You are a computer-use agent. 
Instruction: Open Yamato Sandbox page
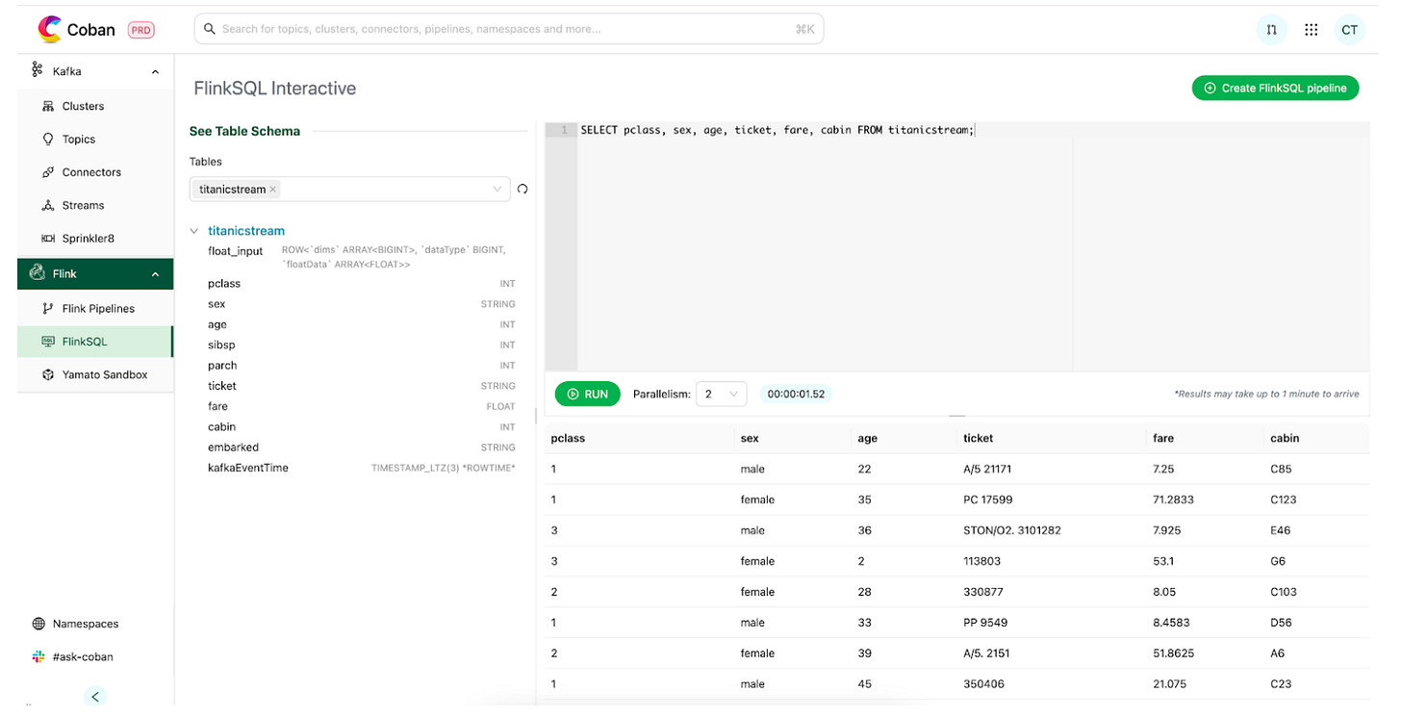(105, 374)
